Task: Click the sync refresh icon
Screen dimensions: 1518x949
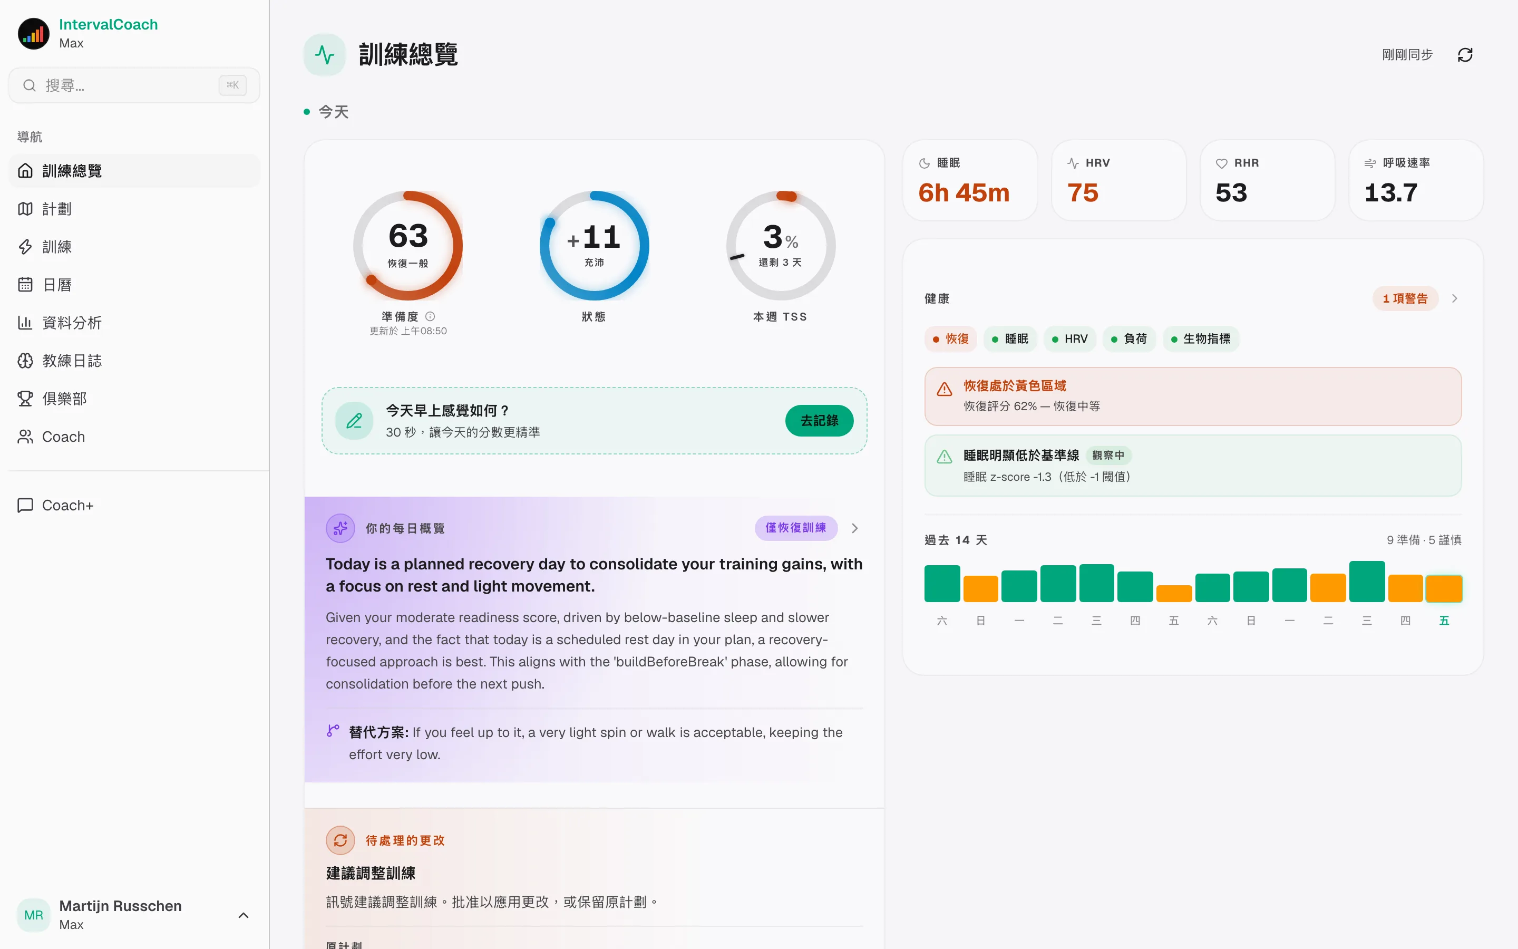Action: tap(1465, 55)
